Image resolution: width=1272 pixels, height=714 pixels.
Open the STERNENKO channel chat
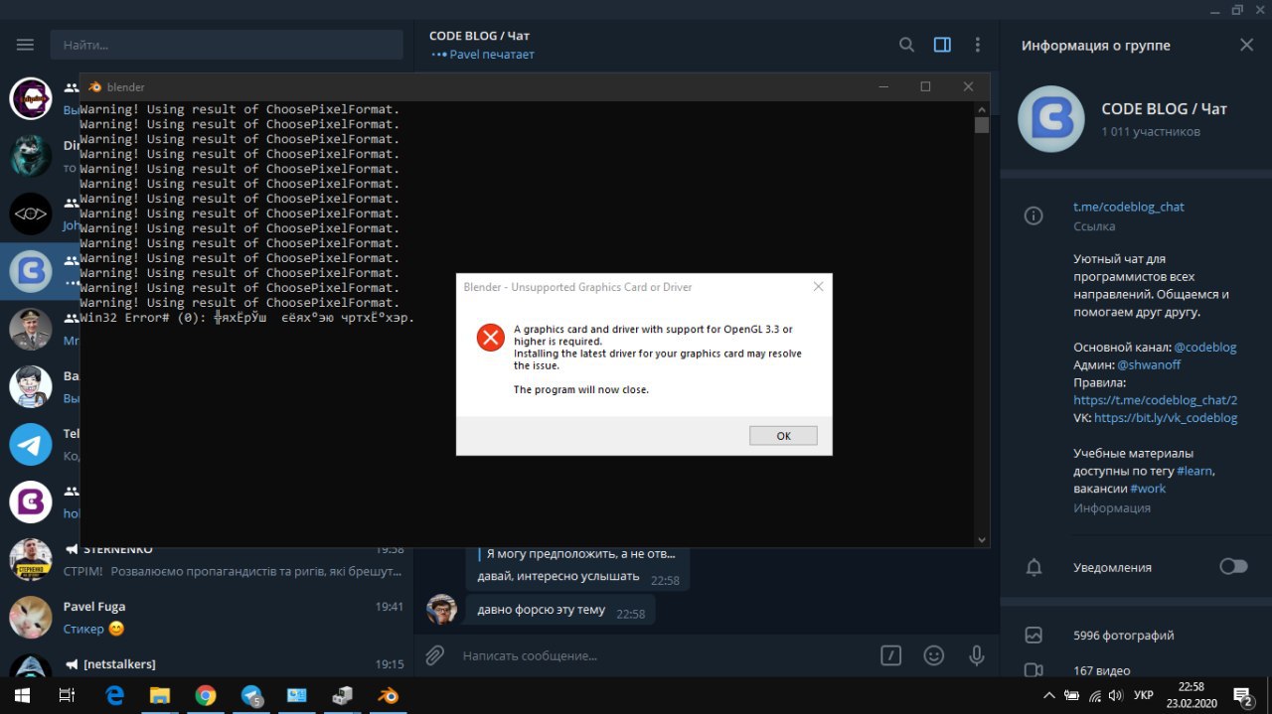pyautogui.click(x=207, y=560)
